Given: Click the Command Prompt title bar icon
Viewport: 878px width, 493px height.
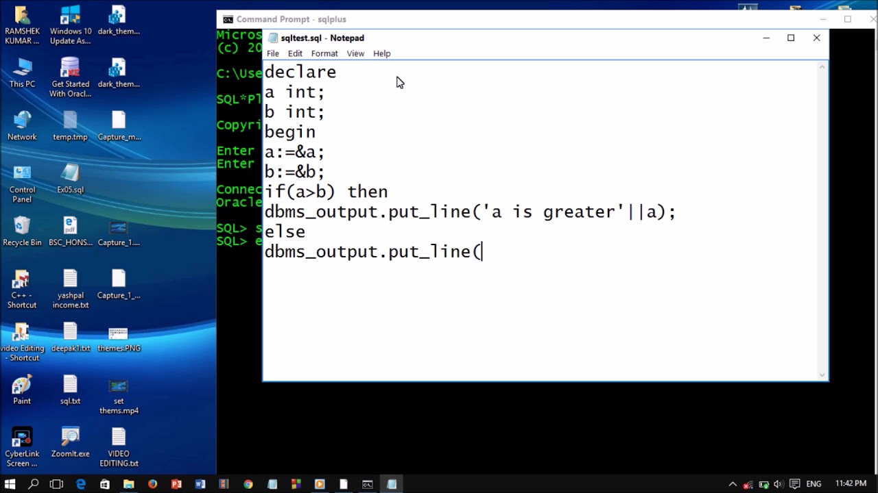Looking at the screenshot, I should 228,19.
